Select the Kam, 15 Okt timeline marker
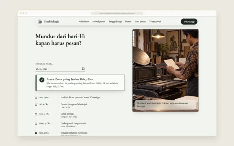The image size is (234, 146). 36,124
